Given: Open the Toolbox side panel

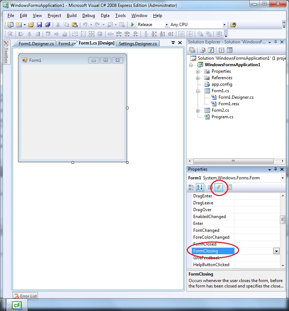Looking at the screenshot, I should [x=7, y=52].
